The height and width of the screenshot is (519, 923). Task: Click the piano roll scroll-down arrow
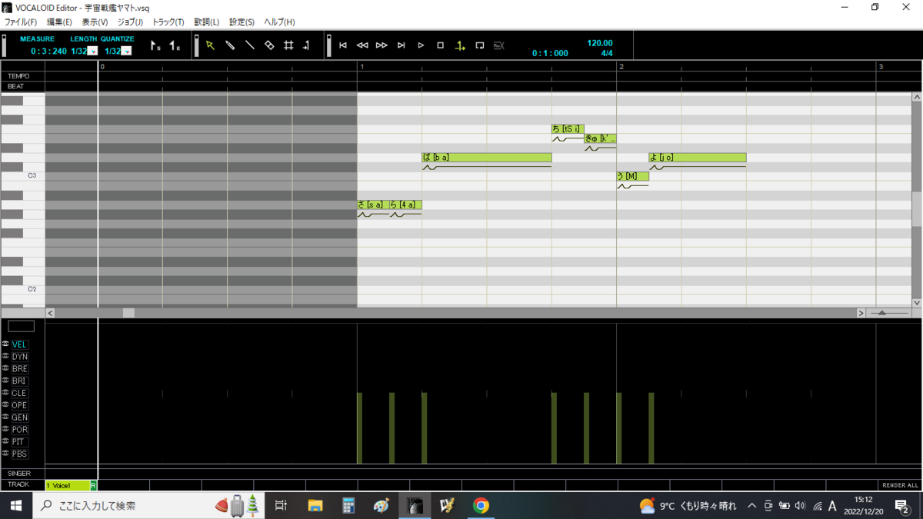(x=916, y=303)
